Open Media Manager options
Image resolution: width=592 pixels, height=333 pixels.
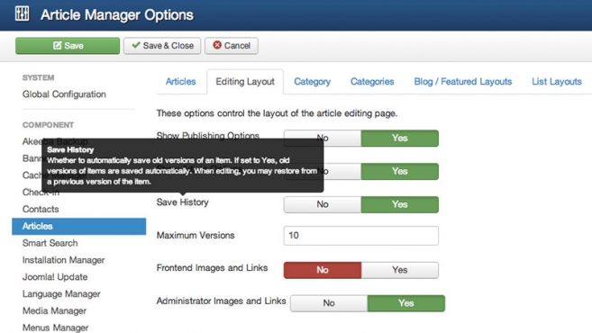tap(54, 311)
